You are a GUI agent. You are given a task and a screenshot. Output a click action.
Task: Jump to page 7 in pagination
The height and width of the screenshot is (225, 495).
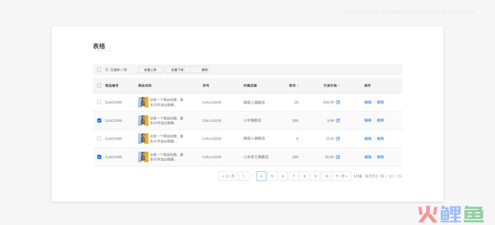[x=293, y=176]
